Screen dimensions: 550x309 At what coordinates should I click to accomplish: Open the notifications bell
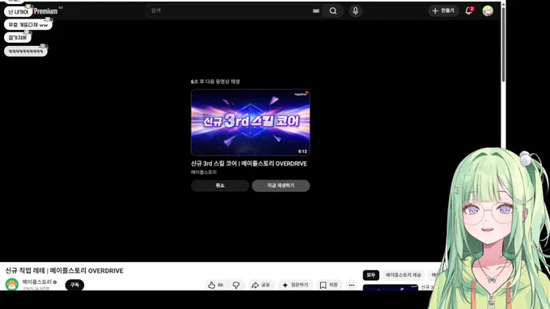pyautogui.click(x=469, y=10)
